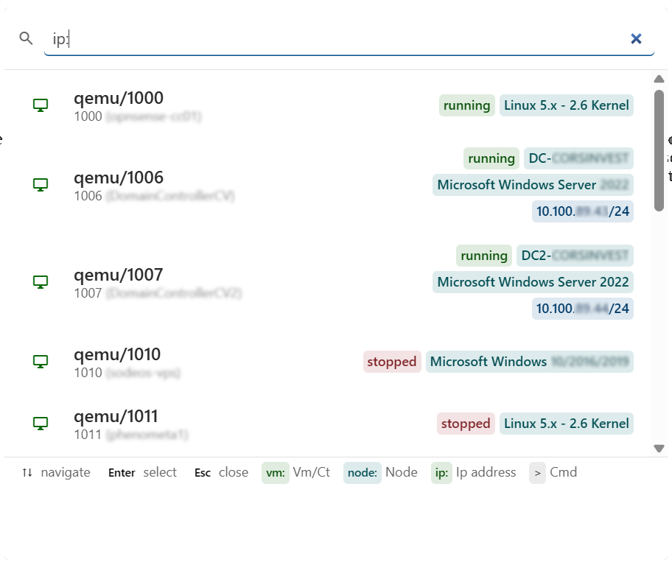Click the stopped tag on qemu/1011
The image size is (672, 565).
click(466, 424)
